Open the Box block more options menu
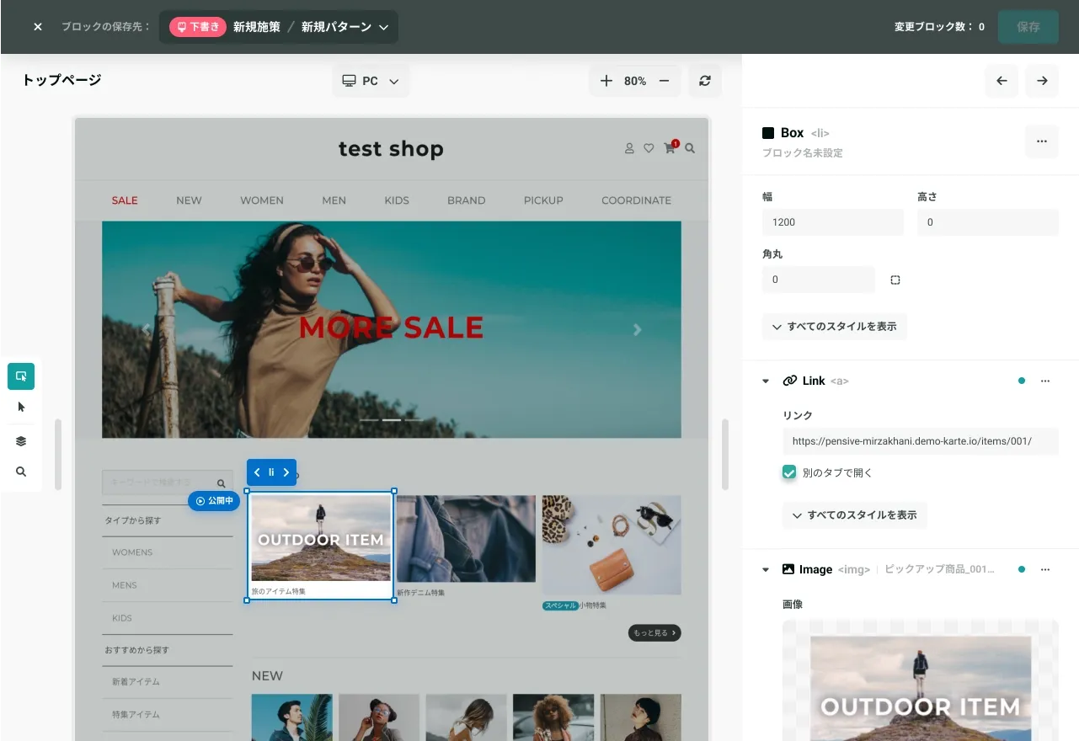Screen dimensions: 1079x741 pos(1042,141)
